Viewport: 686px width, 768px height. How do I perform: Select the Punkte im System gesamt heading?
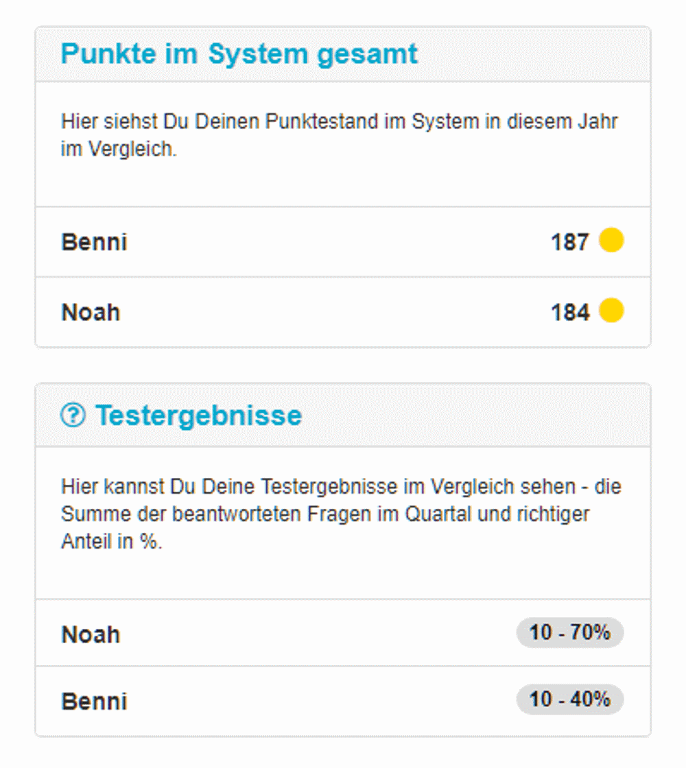239,53
